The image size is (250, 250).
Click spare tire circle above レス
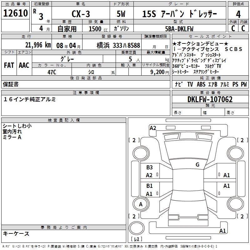pos(137,228)
